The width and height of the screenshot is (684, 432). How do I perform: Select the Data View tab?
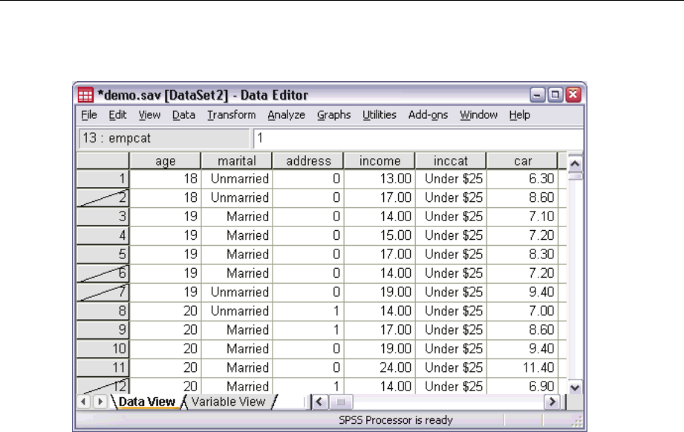pos(146,402)
